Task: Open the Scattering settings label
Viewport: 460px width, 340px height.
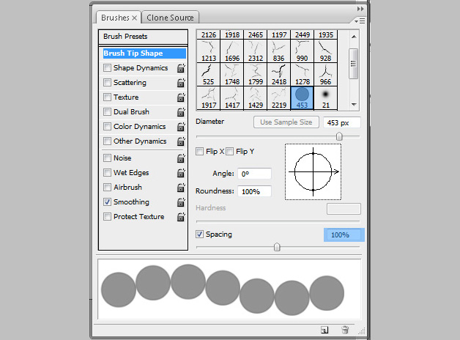Action: click(x=130, y=83)
